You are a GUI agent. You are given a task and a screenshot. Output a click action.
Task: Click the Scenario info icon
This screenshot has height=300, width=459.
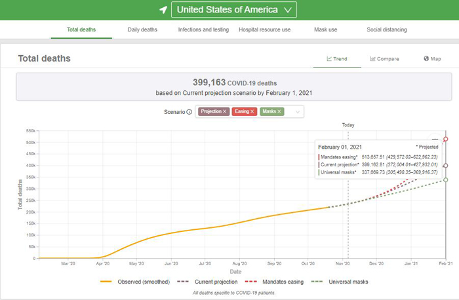coord(189,112)
